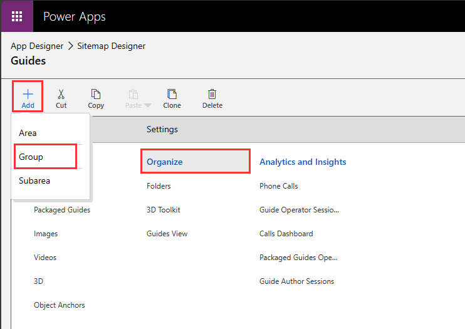Click the Copy icon in toolbar
Viewport: 465px width, 329px height.
pos(96,94)
